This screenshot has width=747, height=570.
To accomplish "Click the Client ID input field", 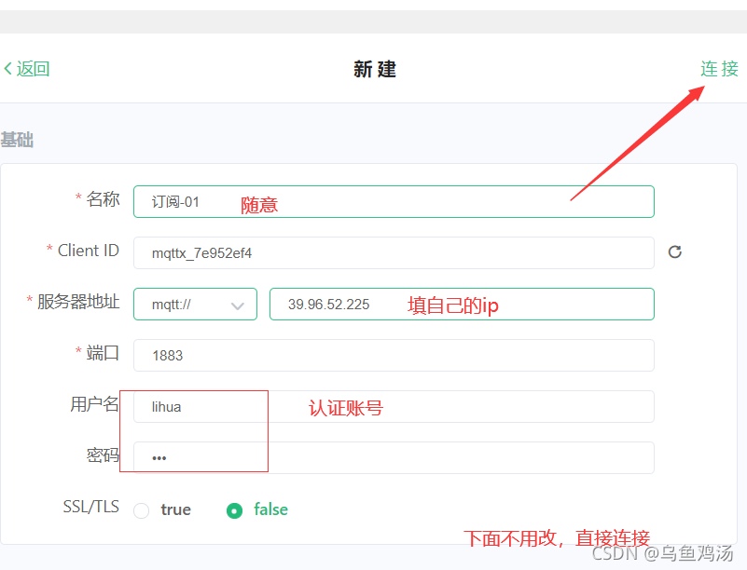I will tap(394, 252).
